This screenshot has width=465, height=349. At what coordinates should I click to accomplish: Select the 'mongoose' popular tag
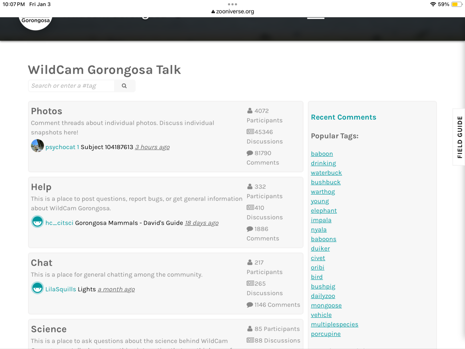pos(326,305)
